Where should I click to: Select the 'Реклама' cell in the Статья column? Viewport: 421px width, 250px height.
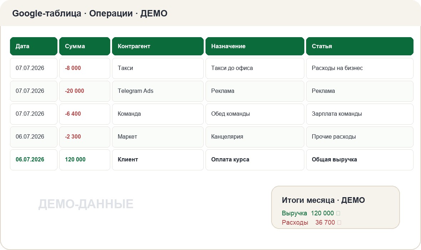tap(360, 91)
